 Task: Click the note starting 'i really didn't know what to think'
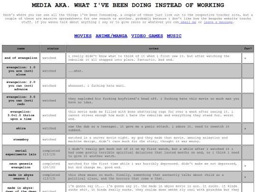(x=154, y=58)
